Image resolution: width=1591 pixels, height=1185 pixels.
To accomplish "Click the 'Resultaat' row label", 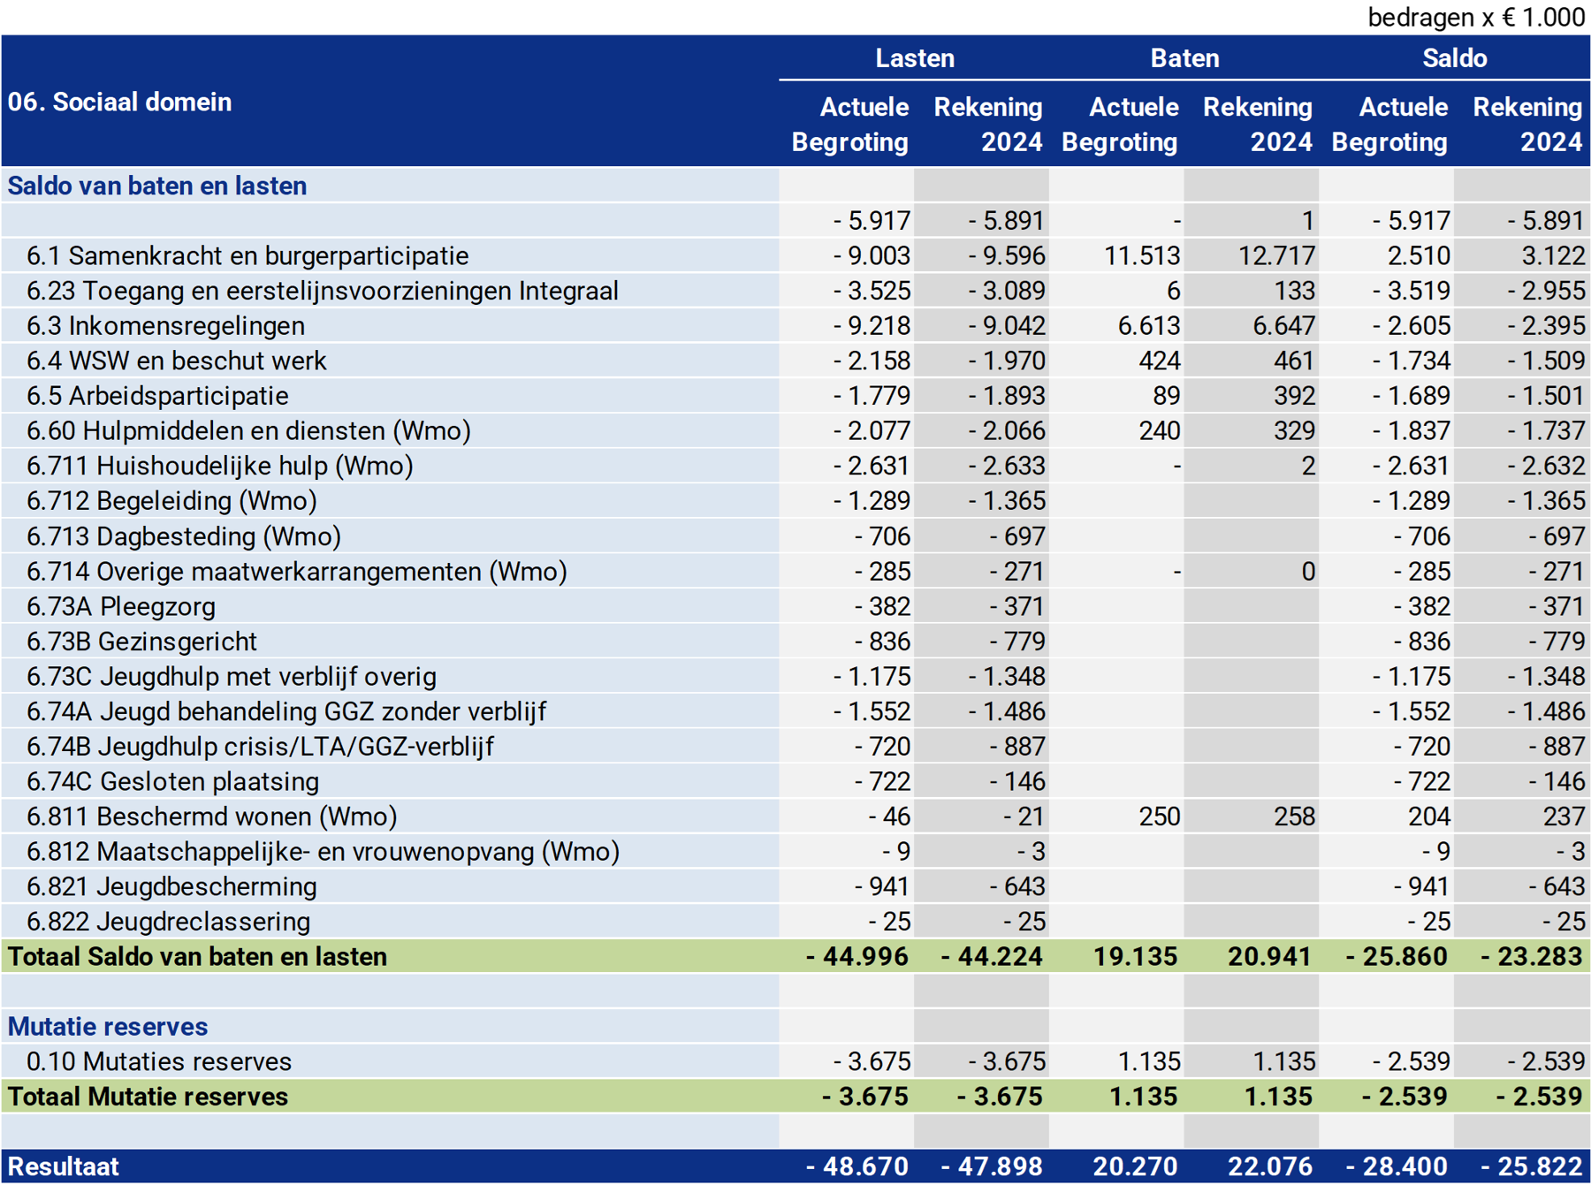I will (x=63, y=1166).
